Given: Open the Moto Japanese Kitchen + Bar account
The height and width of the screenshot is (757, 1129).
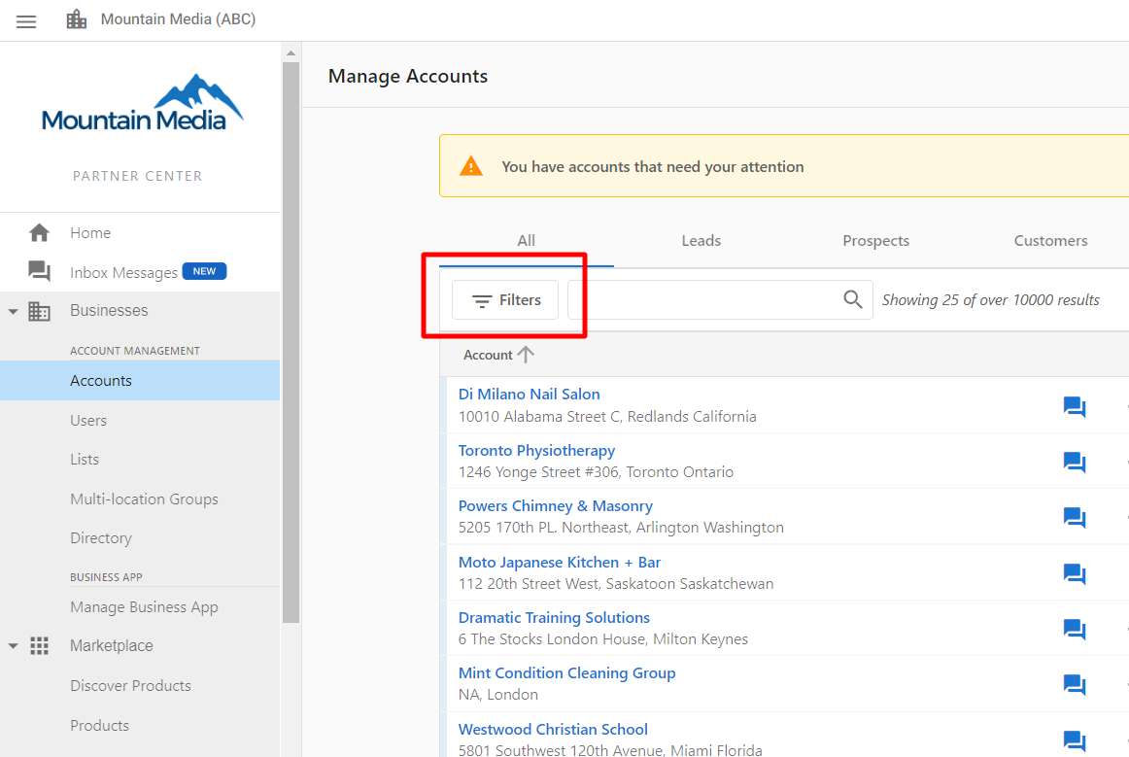Looking at the screenshot, I should (560, 562).
